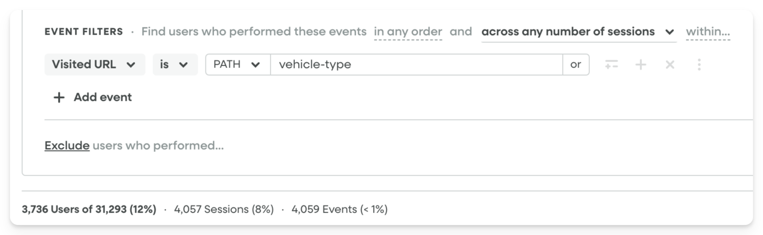
Task: Open the PATH URL part dropdown
Action: pos(238,64)
